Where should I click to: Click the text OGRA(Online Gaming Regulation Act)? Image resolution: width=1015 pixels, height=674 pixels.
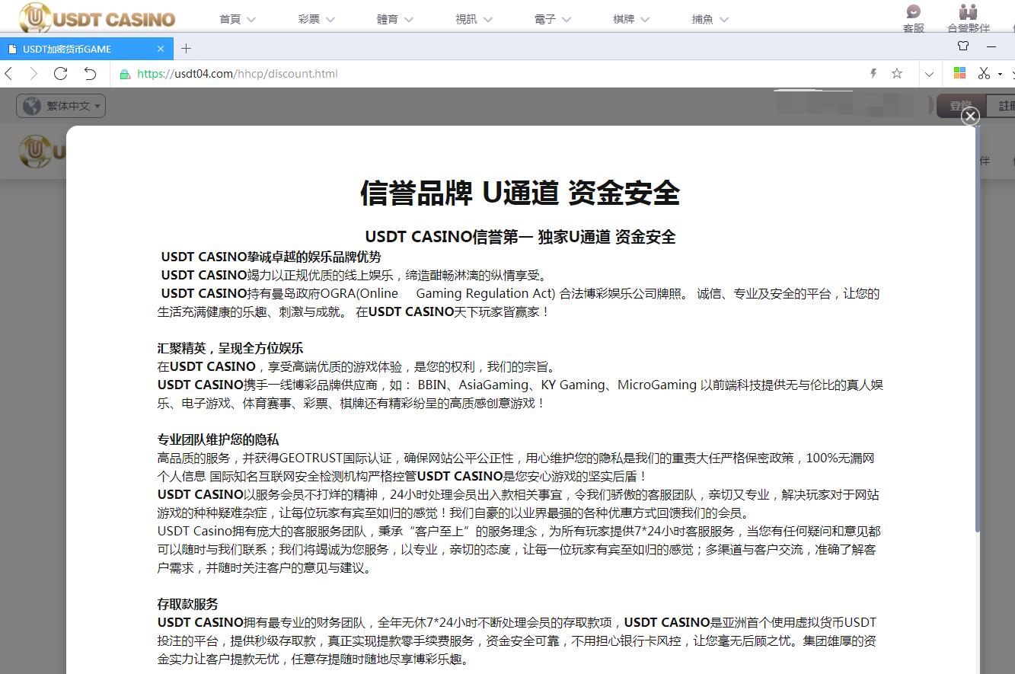(437, 294)
